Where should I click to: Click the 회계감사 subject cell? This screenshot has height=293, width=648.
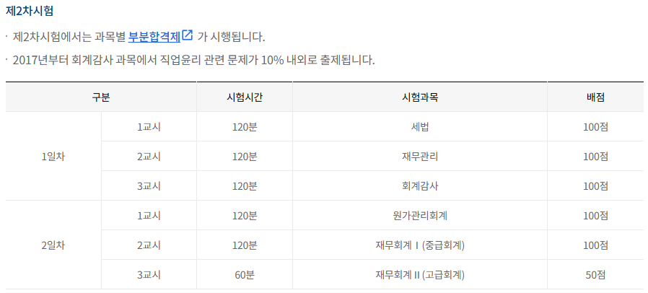[419, 185]
